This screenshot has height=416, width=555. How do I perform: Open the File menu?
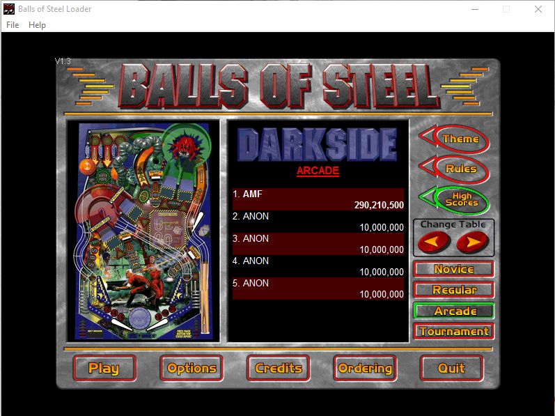(13, 25)
